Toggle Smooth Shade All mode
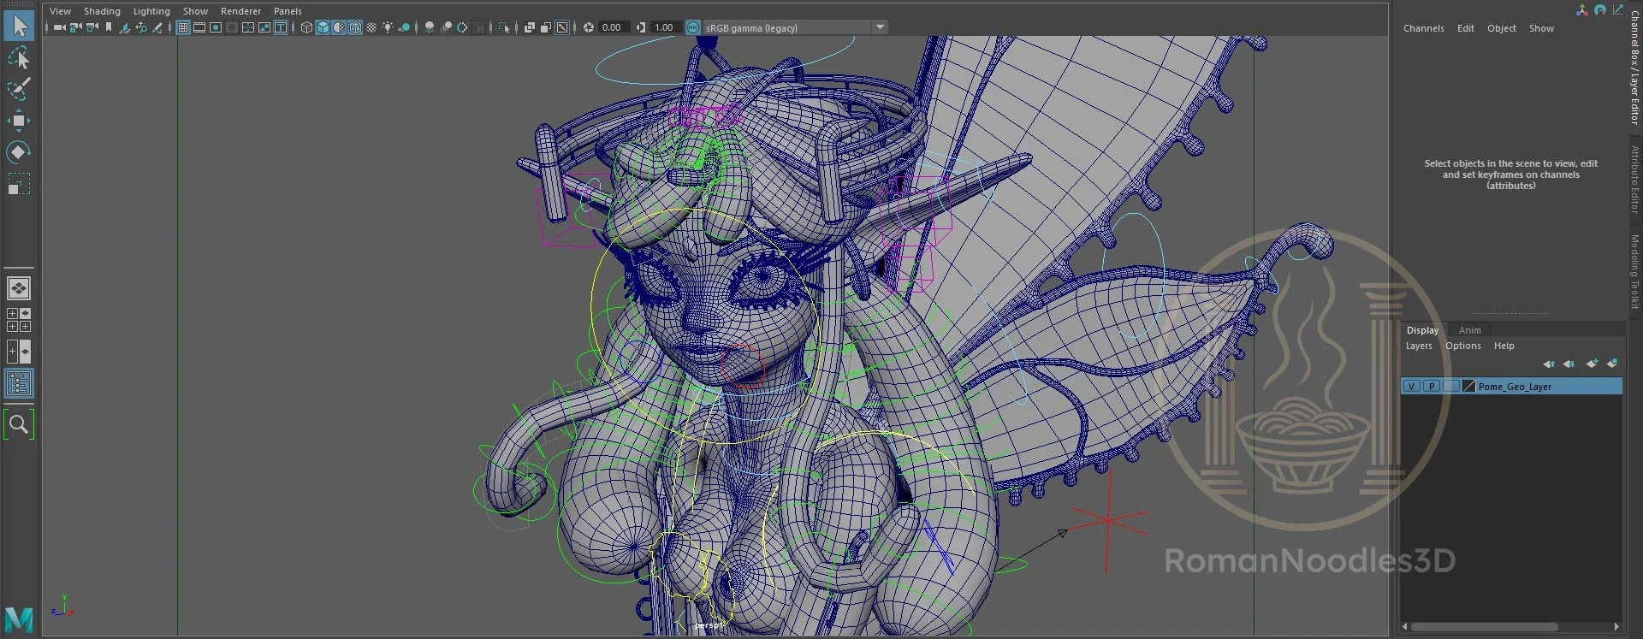This screenshot has height=639, width=1643. (323, 27)
